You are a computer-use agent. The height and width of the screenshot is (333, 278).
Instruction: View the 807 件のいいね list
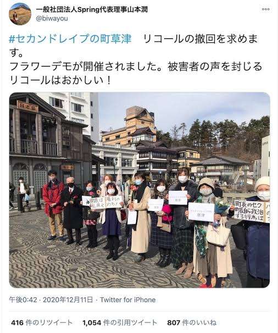[192, 323]
